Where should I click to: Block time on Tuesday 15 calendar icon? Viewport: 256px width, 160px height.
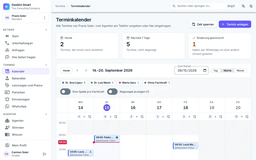click(116, 116)
